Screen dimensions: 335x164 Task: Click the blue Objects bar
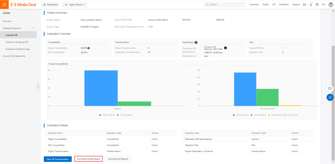click(101, 88)
